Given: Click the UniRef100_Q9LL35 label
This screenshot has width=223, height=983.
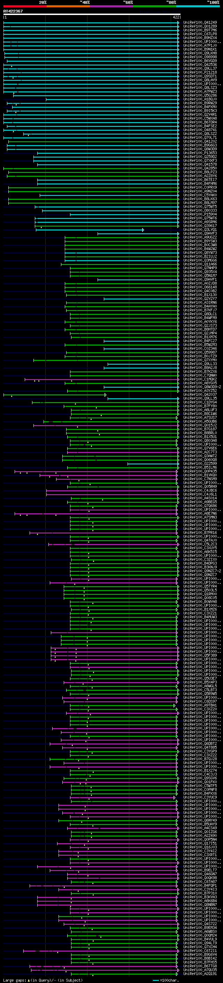Looking at the screenshot, I should tap(200, 398).
